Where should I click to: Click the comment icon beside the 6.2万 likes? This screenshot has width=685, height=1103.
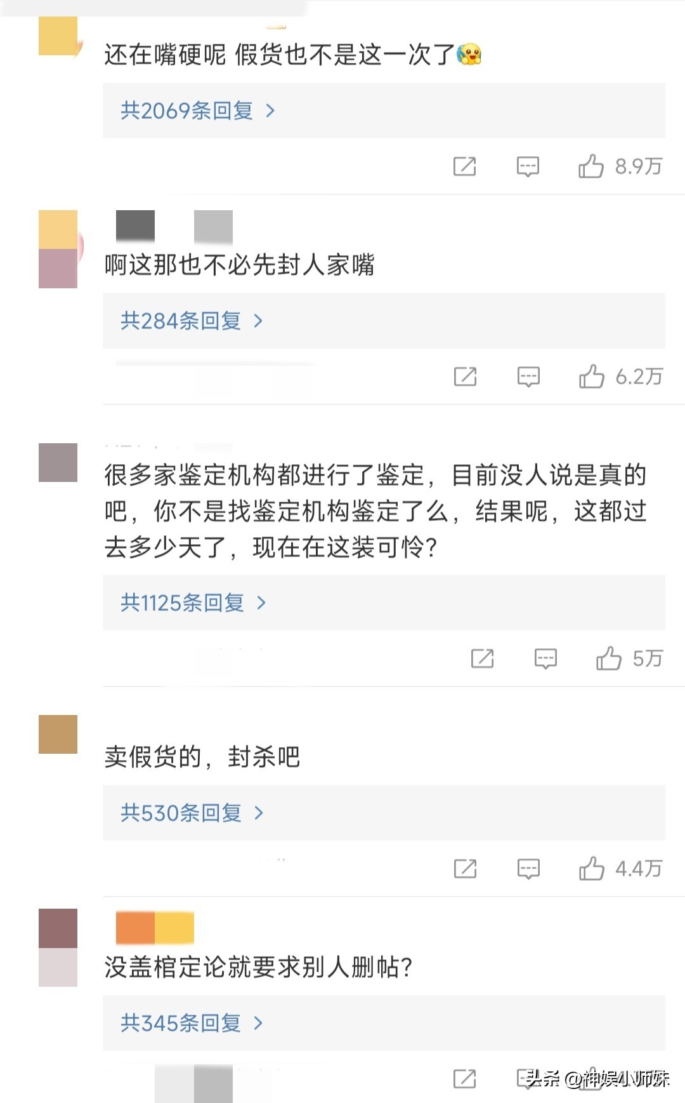point(528,377)
